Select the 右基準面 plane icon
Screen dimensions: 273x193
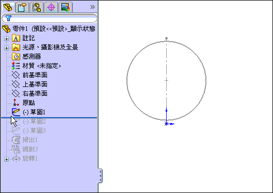pyautogui.click(x=16, y=93)
